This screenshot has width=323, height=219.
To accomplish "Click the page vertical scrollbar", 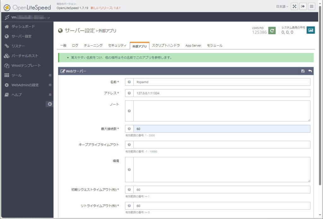I will pos(320,95).
